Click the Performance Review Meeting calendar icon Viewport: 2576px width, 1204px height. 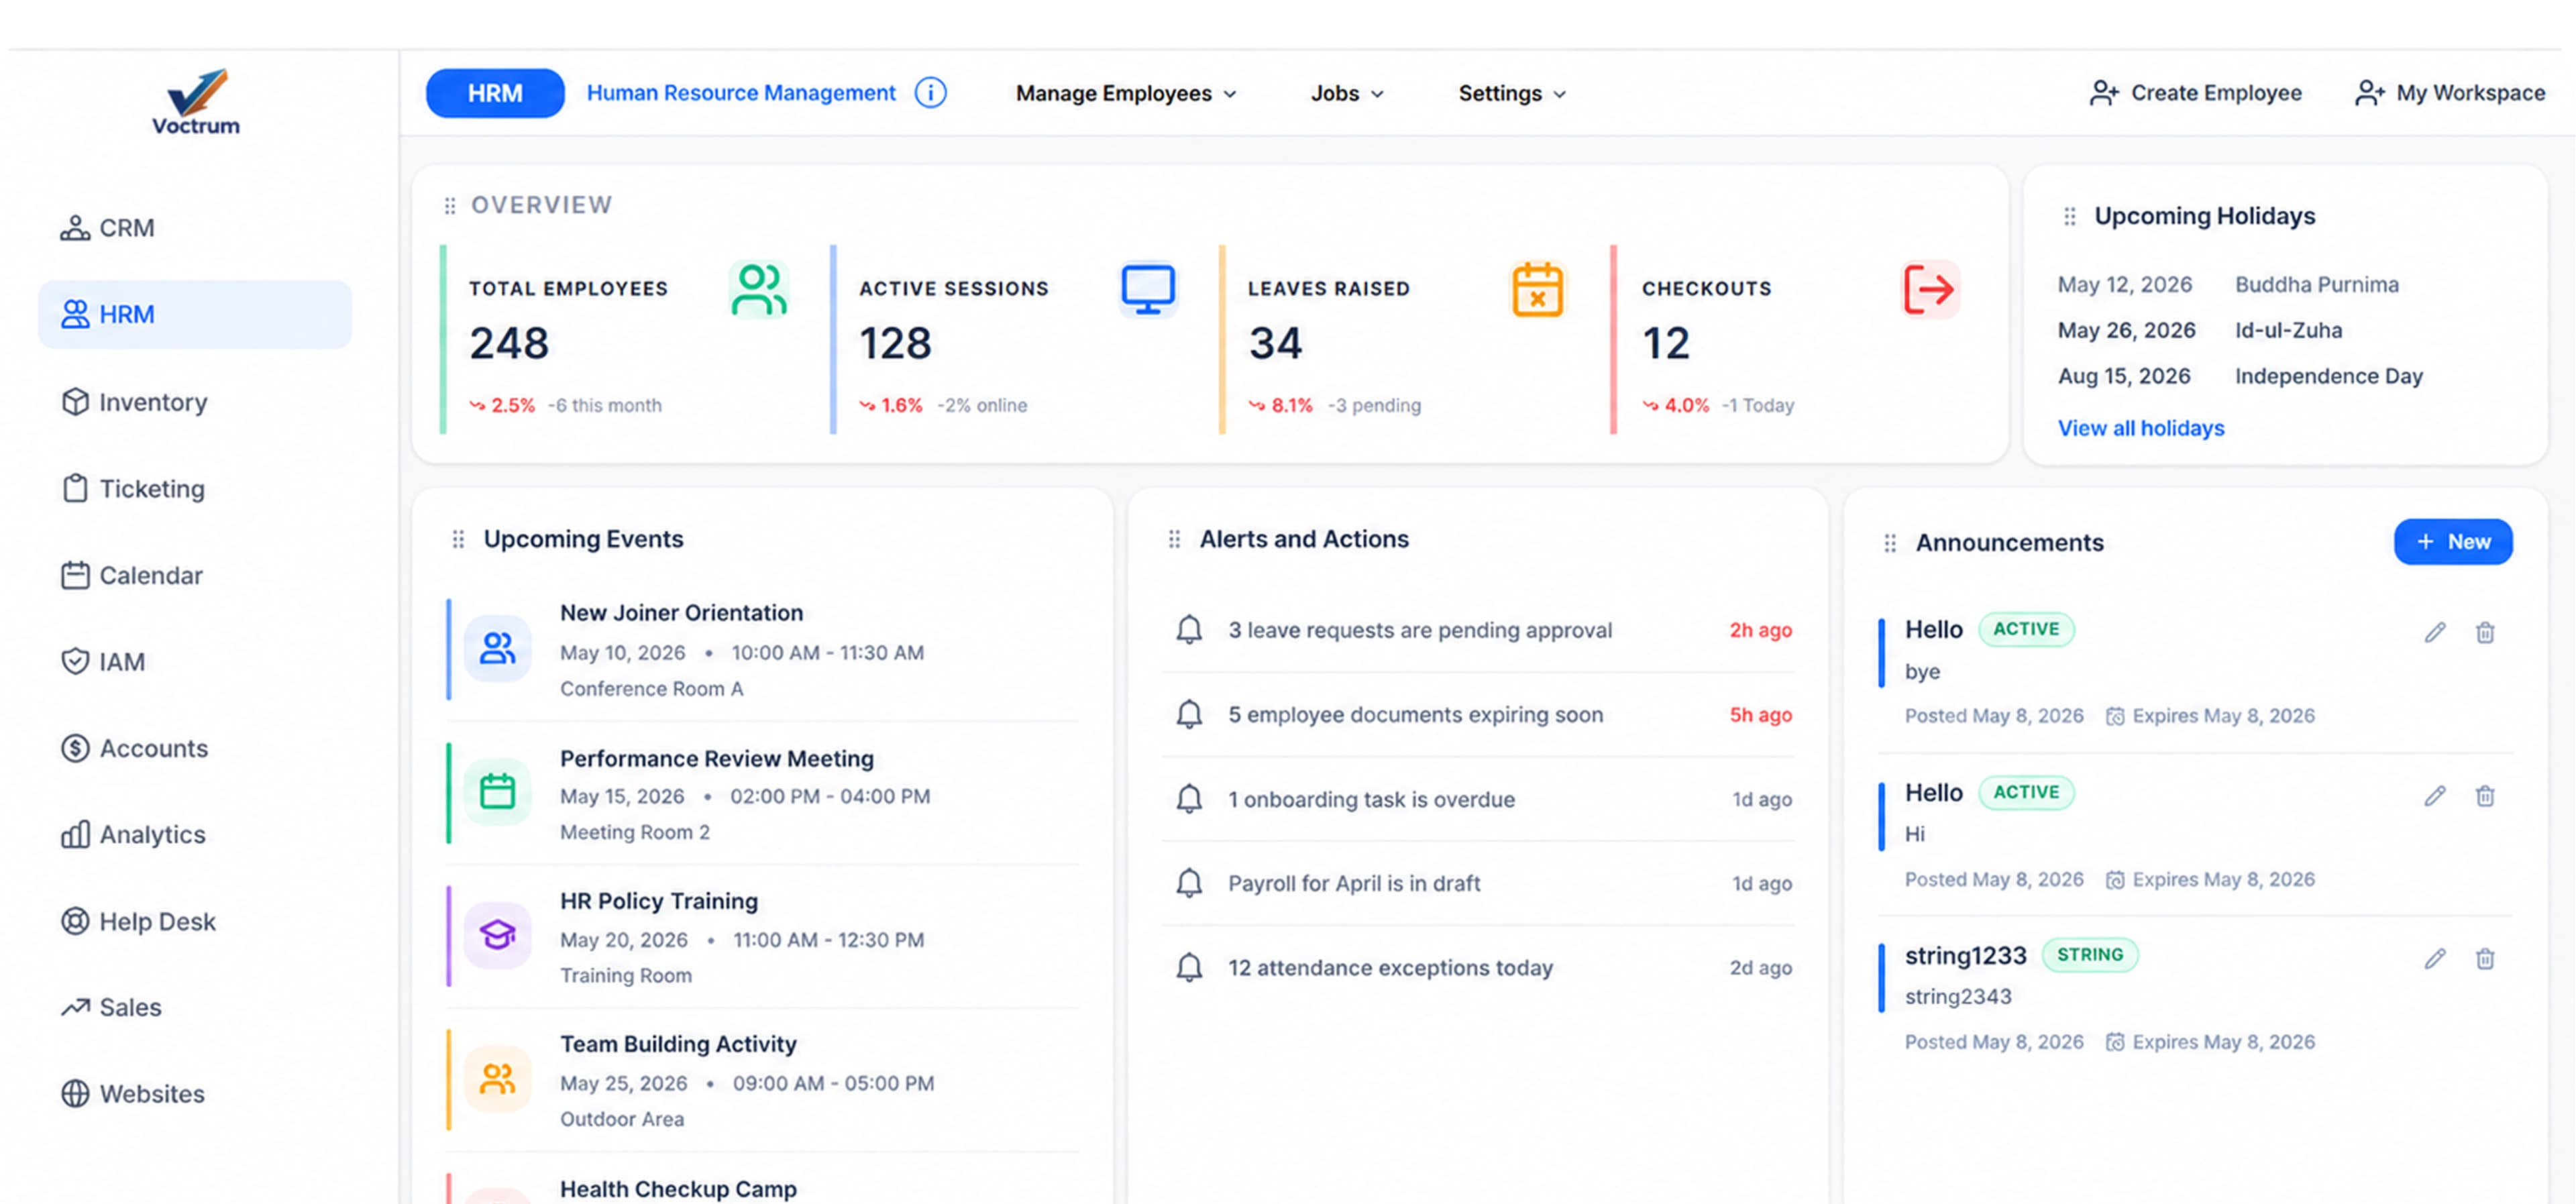click(x=497, y=792)
